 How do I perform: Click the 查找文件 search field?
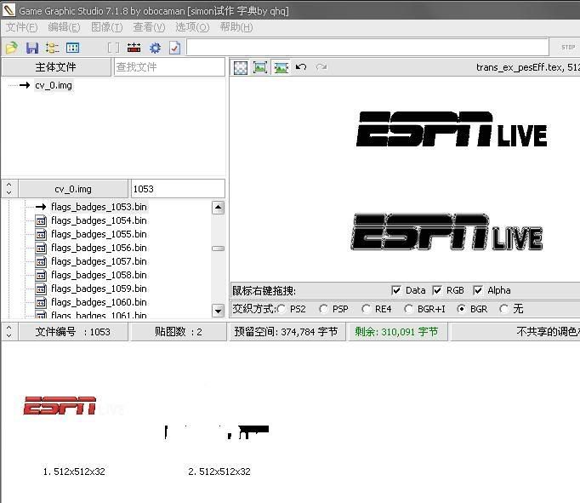tap(169, 67)
